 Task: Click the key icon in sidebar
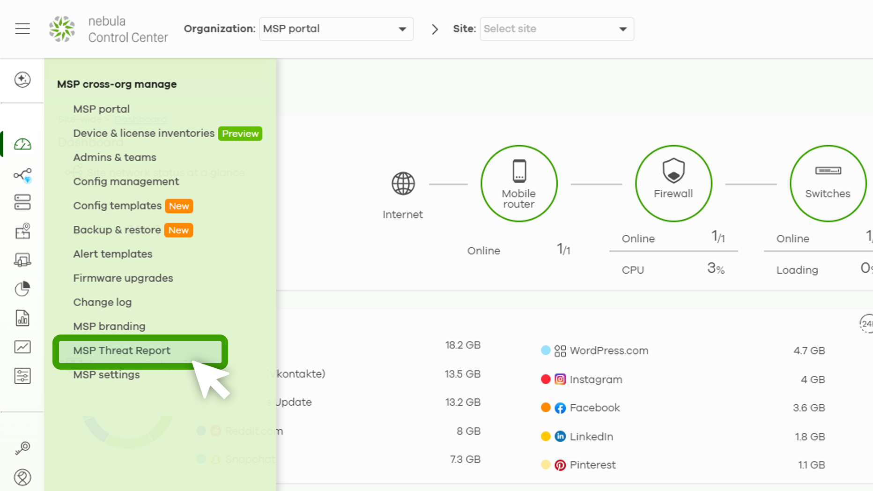tap(22, 448)
